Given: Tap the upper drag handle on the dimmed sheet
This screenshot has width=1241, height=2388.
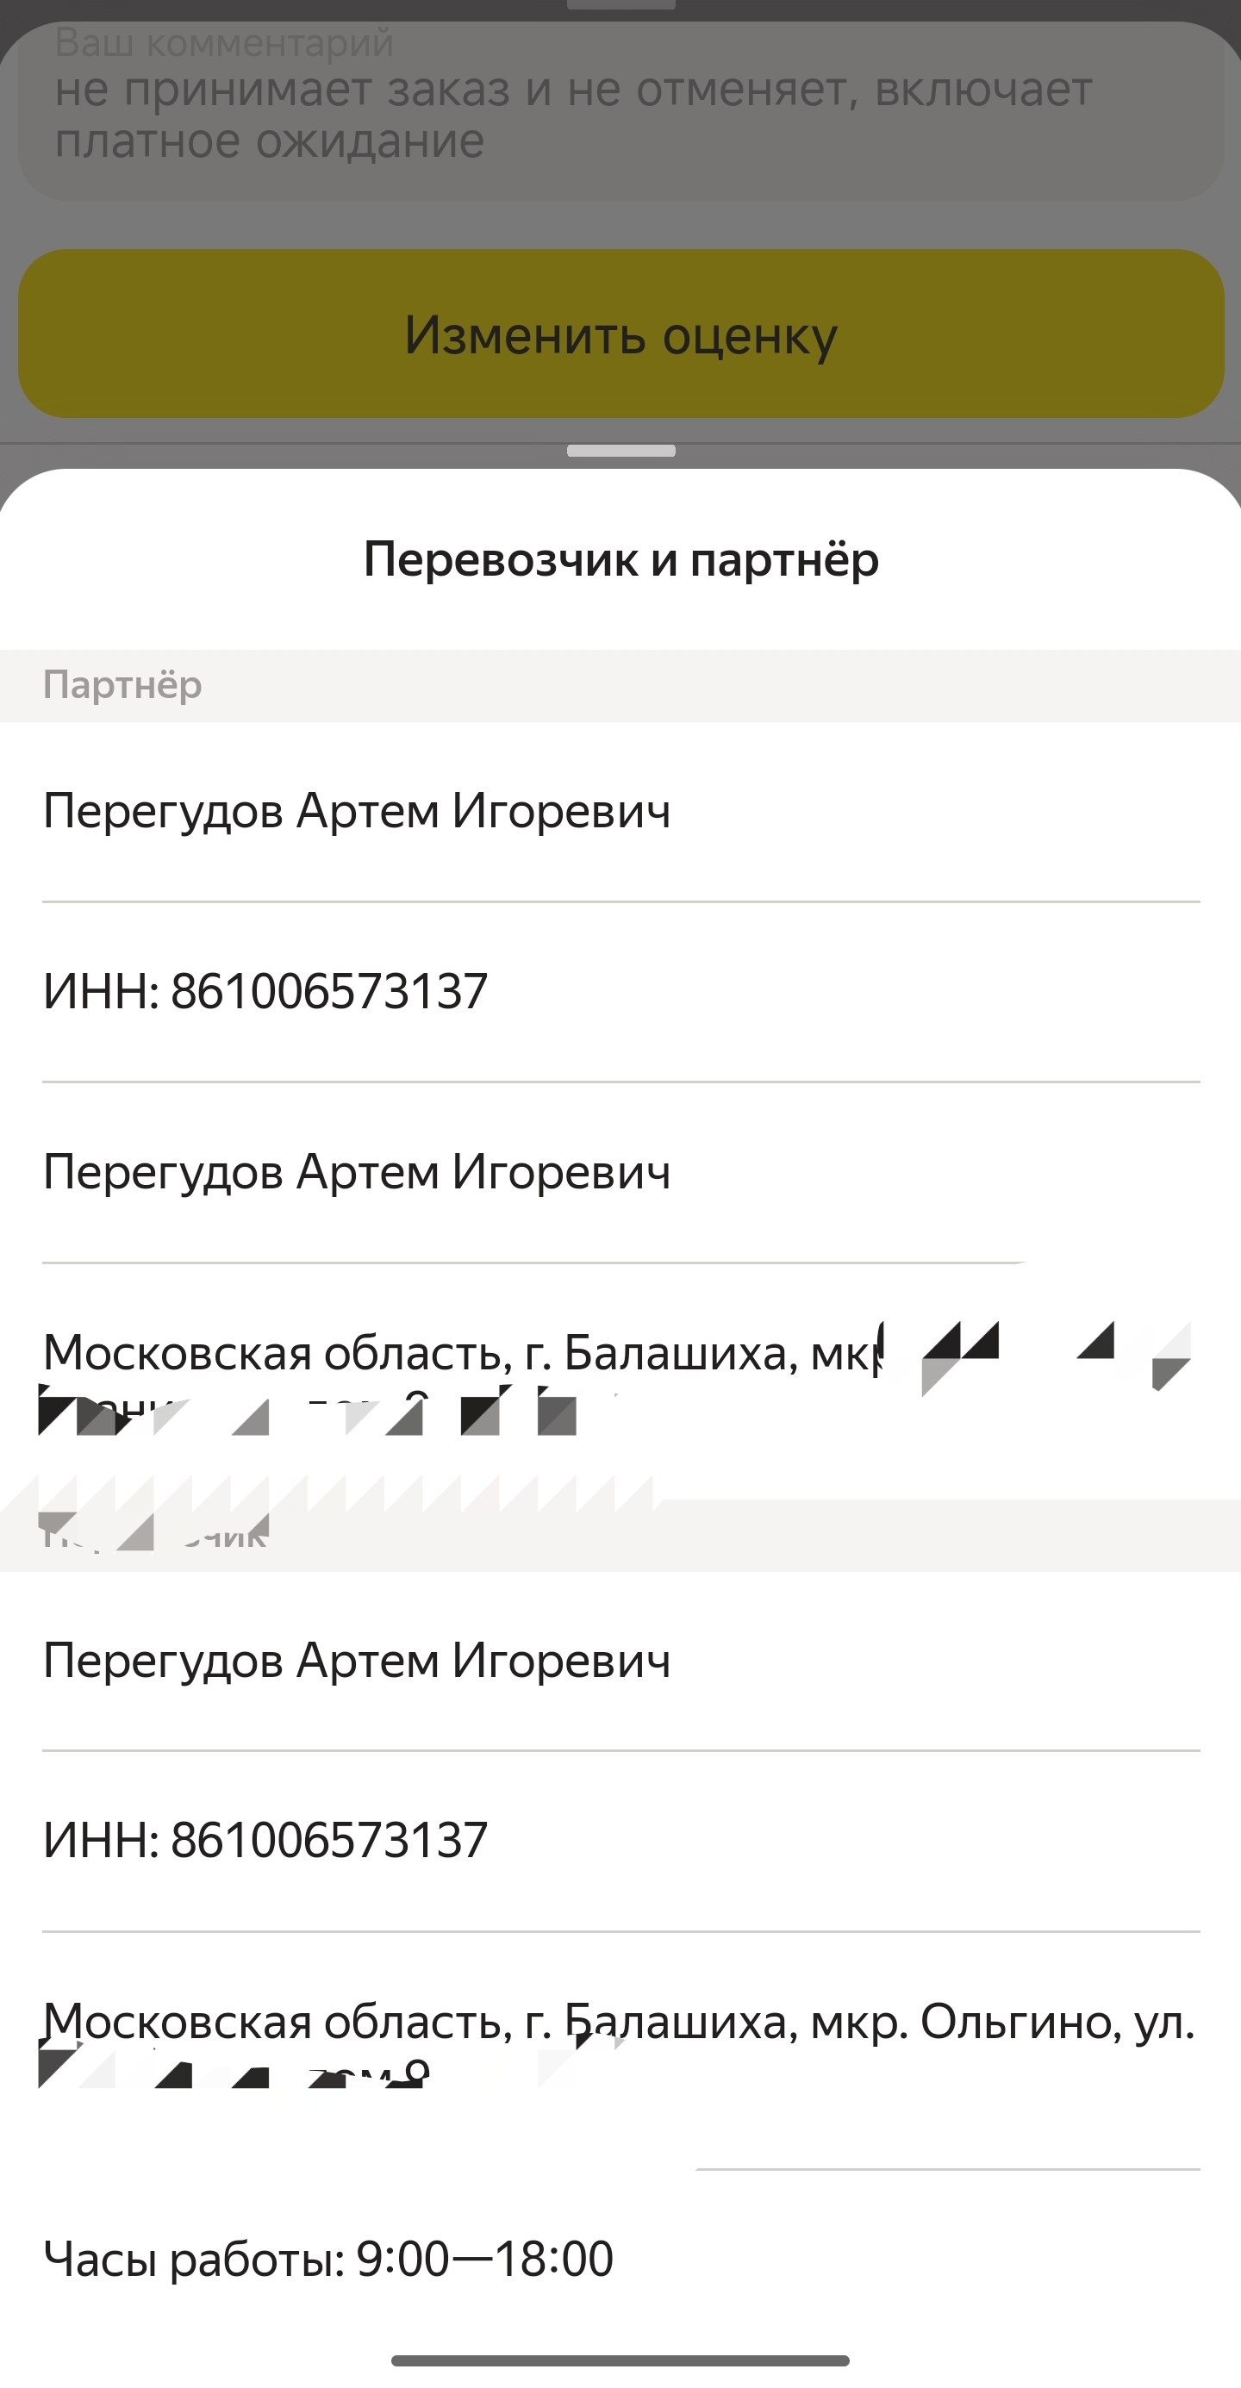Looking at the screenshot, I should pyautogui.click(x=621, y=4).
